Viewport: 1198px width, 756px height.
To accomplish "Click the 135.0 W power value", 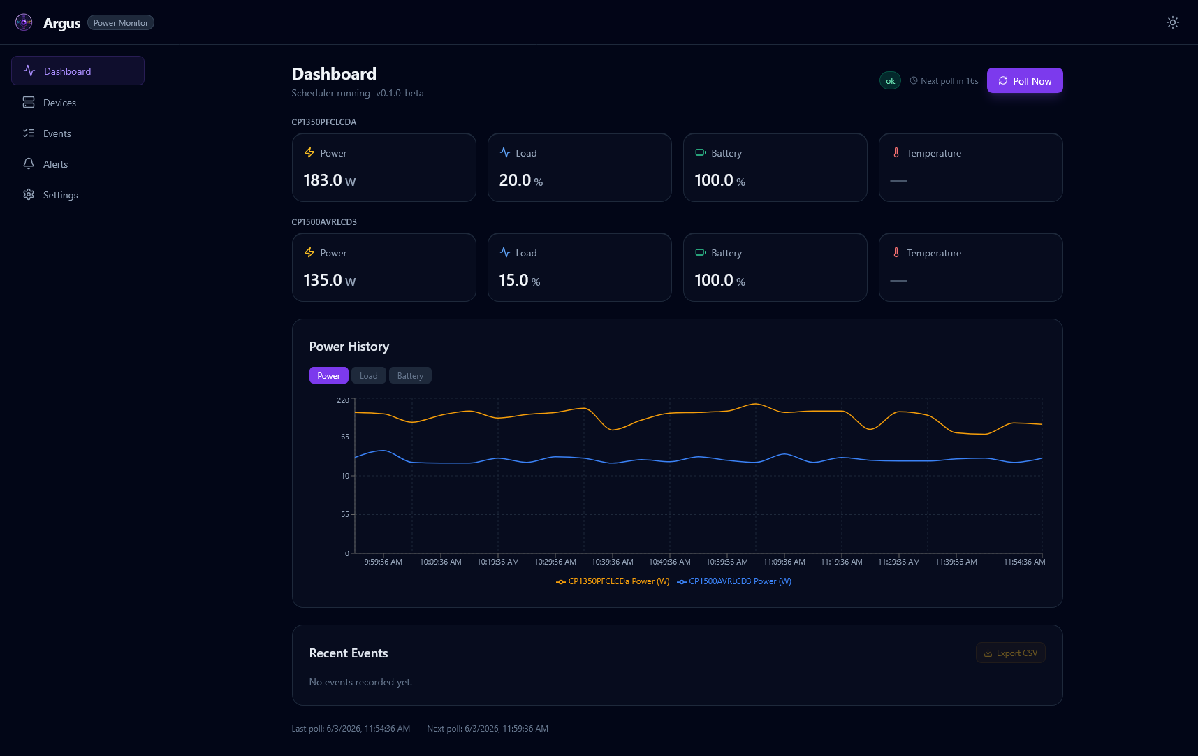I will click(330, 280).
